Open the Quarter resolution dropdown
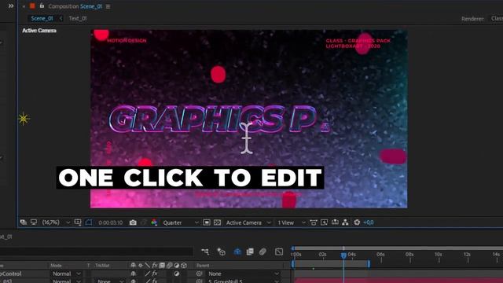 click(x=181, y=222)
